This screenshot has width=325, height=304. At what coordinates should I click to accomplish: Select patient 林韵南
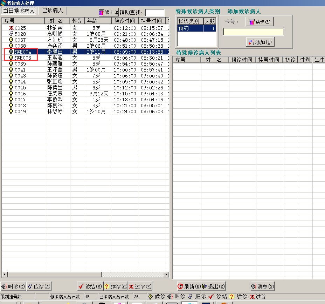[x=55, y=28]
